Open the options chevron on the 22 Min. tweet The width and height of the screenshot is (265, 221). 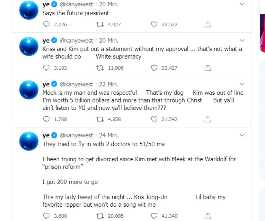coord(242,84)
